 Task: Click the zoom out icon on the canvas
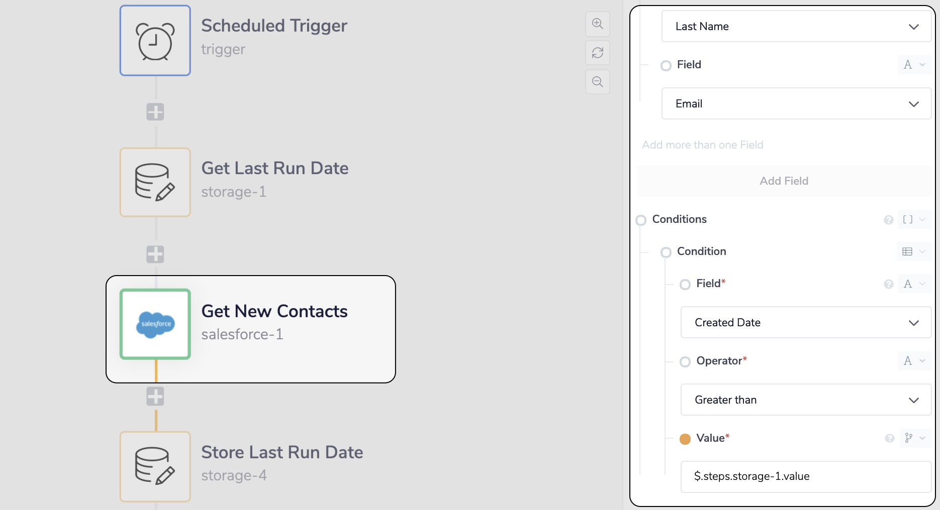(x=597, y=81)
